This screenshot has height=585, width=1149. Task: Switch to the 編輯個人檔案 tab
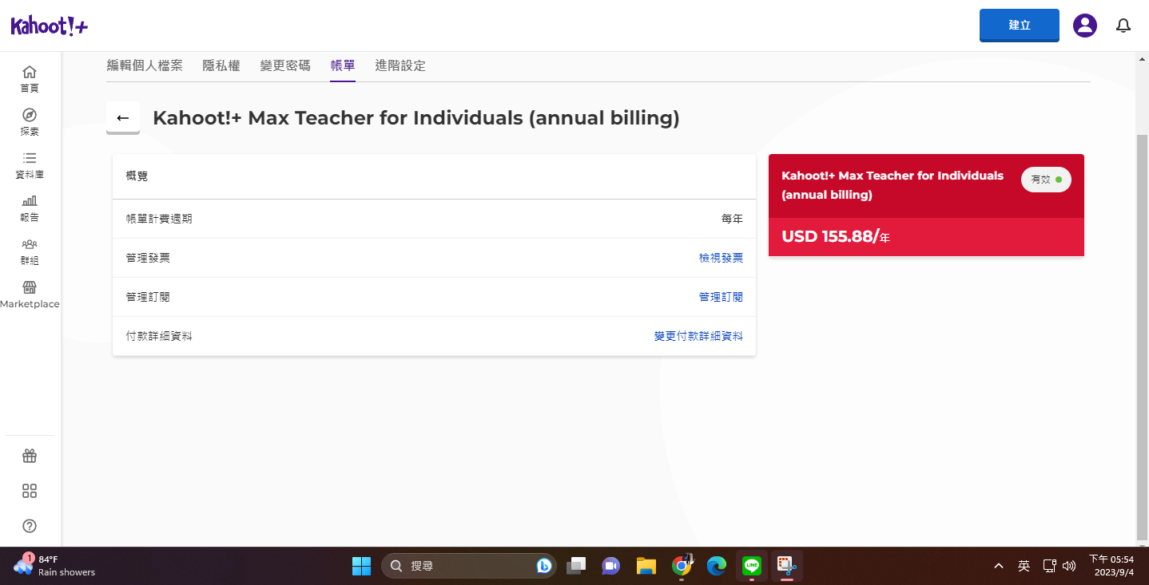(145, 65)
